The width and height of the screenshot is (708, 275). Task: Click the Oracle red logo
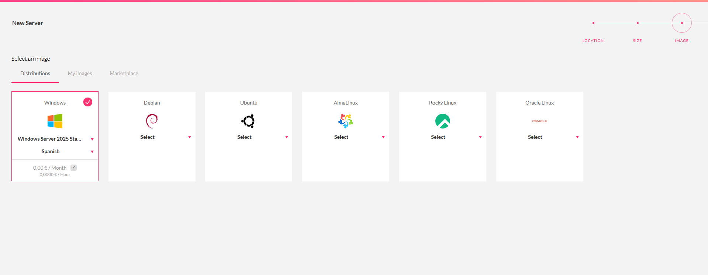coord(539,121)
